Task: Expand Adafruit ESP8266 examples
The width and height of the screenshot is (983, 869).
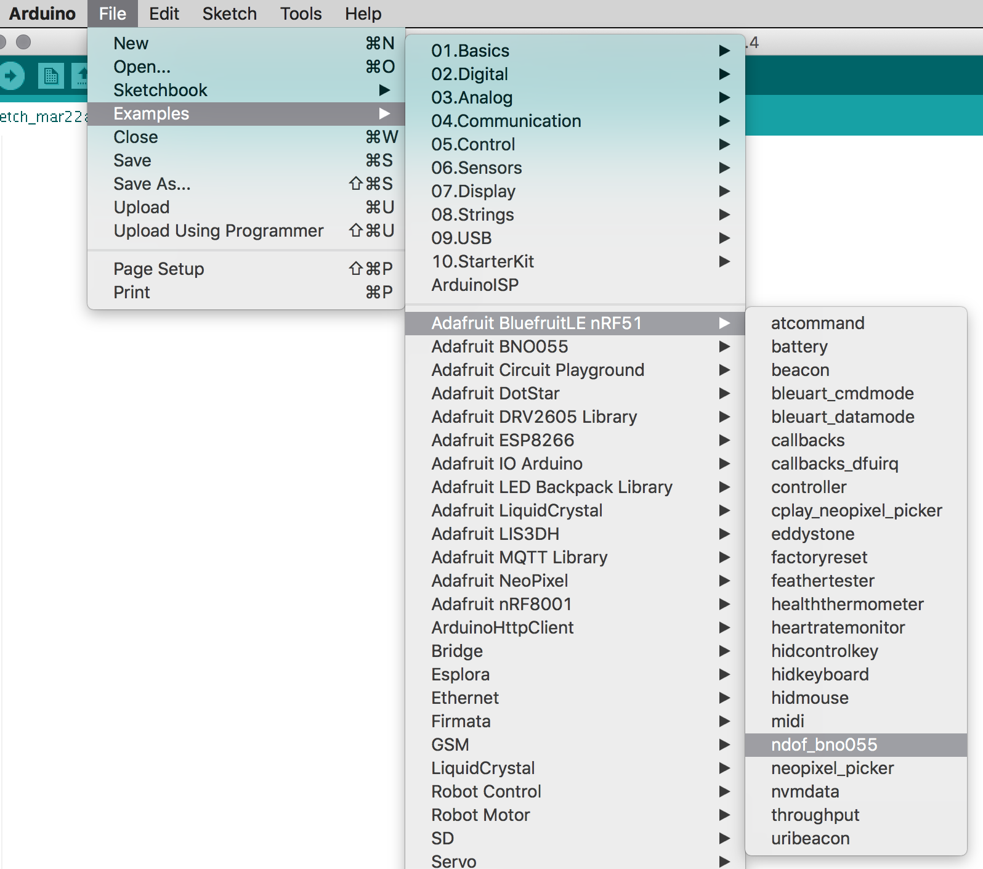Action: point(575,440)
